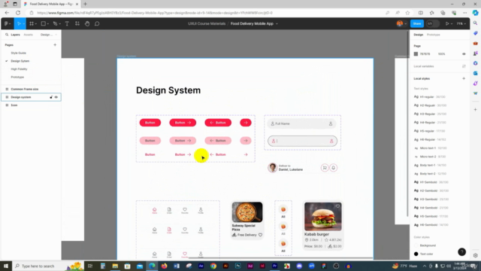Select the Move tool

tap(19, 23)
